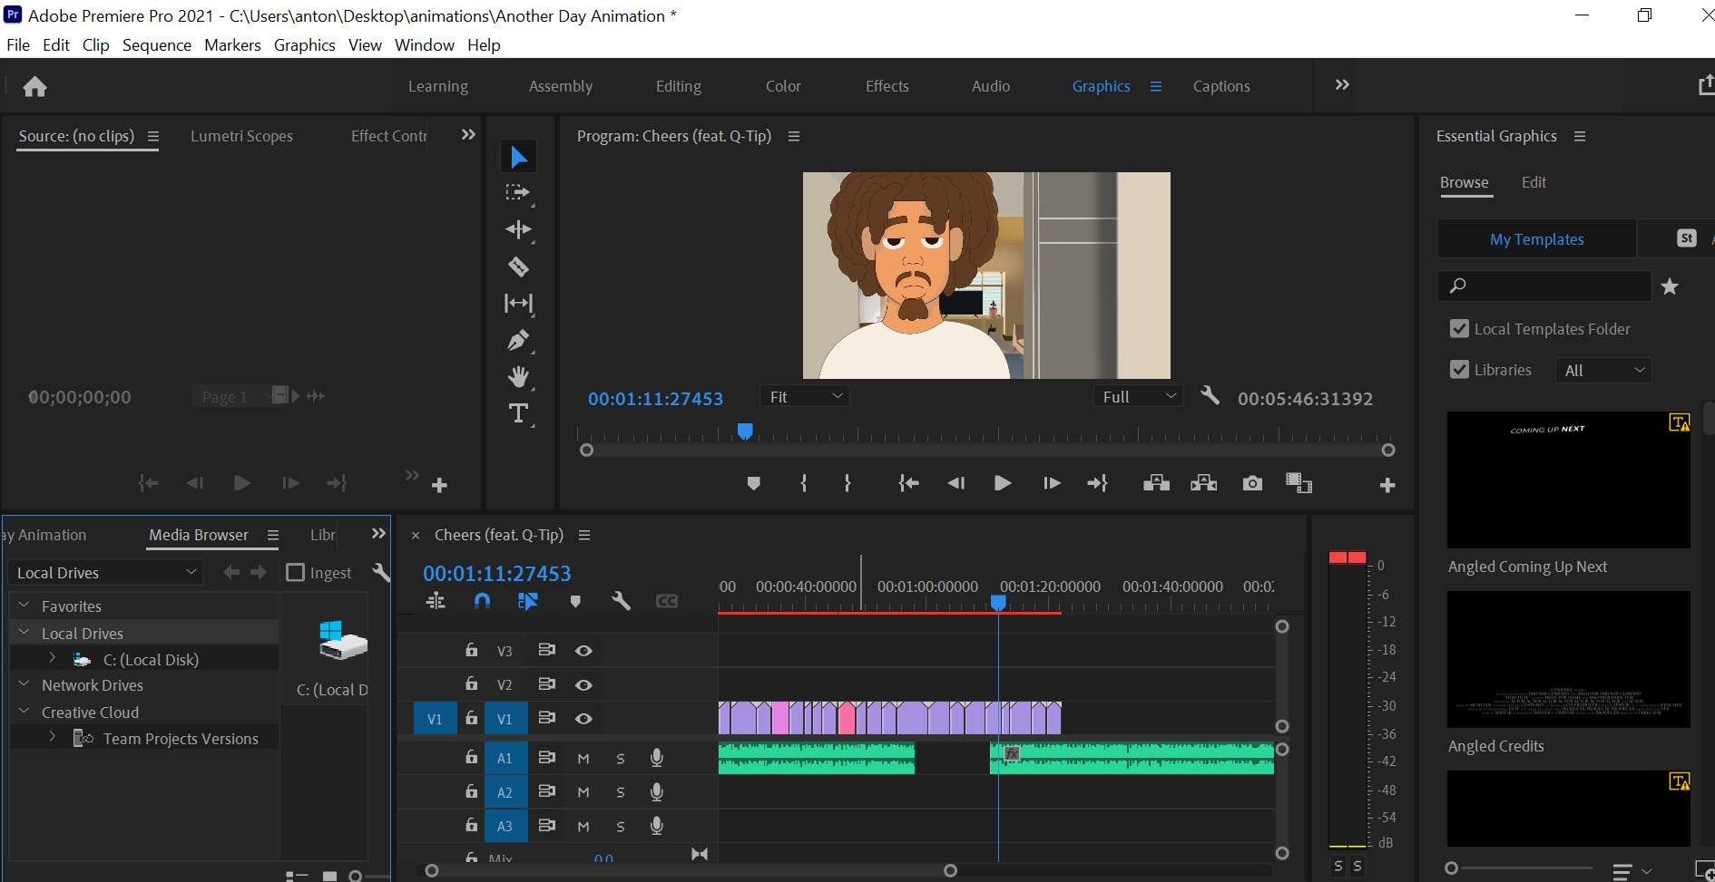
Task: Click the Home icon
Action: (x=34, y=86)
